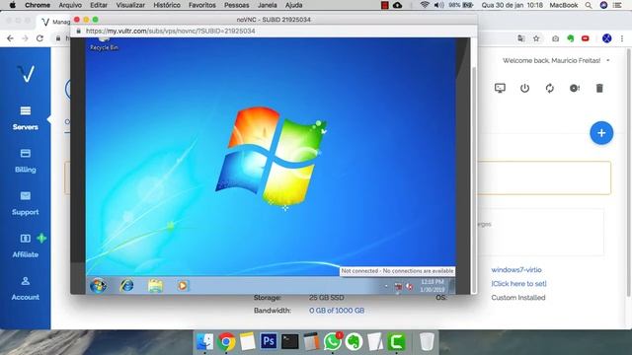Go forward in Chrome browser
The image size is (632, 355).
(25, 38)
